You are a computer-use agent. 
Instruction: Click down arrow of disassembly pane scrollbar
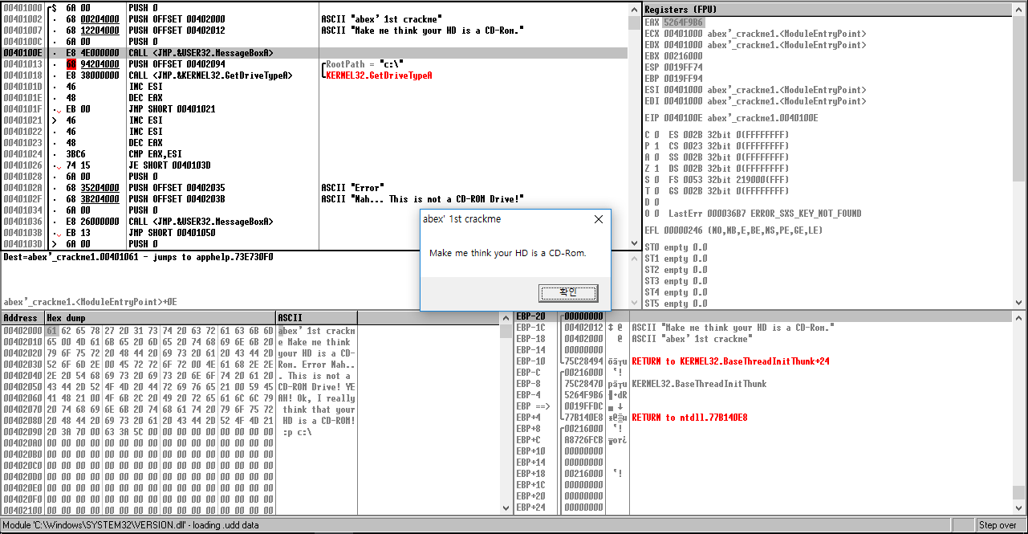(634, 243)
